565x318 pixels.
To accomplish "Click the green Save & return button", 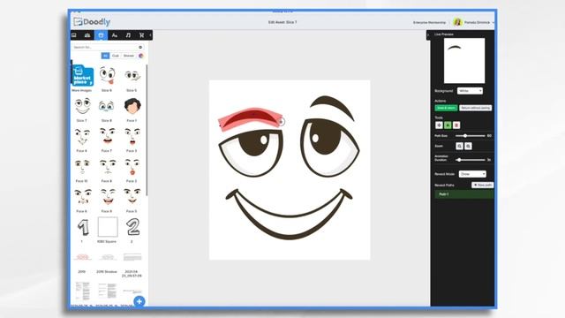I will pos(446,108).
